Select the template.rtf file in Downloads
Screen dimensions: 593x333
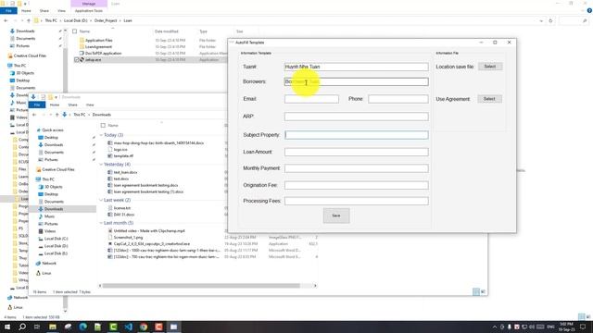click(123, 156)
